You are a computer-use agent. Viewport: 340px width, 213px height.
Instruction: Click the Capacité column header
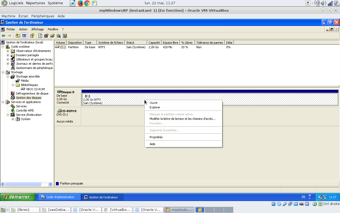(154, 43)
